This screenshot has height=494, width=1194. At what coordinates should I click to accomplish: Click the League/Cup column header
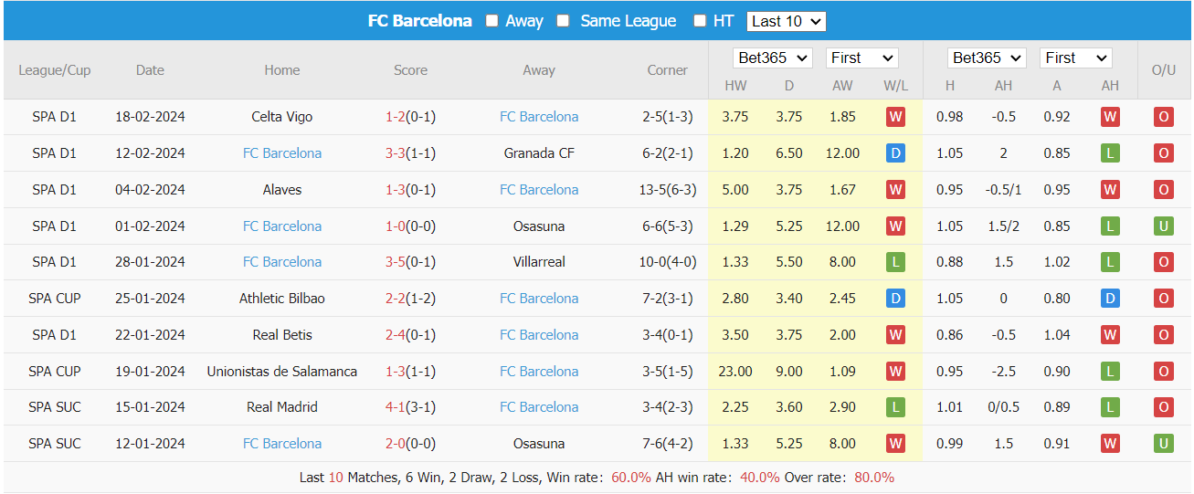point(55,70)
